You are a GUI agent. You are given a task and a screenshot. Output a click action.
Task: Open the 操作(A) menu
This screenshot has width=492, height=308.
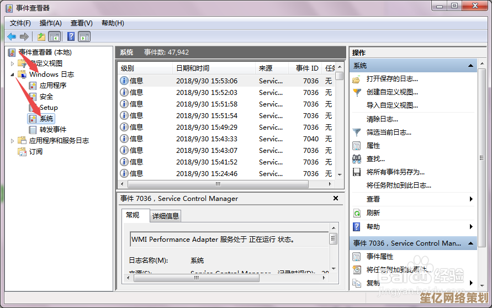[50, 23]
